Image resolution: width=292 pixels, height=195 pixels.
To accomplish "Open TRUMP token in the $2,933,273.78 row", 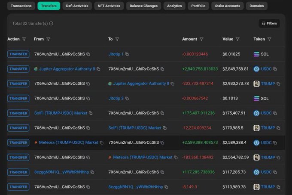I will [x=268, y=84].
